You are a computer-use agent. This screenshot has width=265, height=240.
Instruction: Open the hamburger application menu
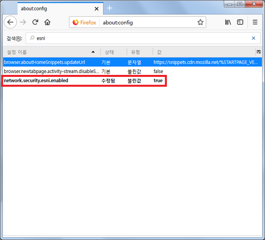click(x=255, y=22)
